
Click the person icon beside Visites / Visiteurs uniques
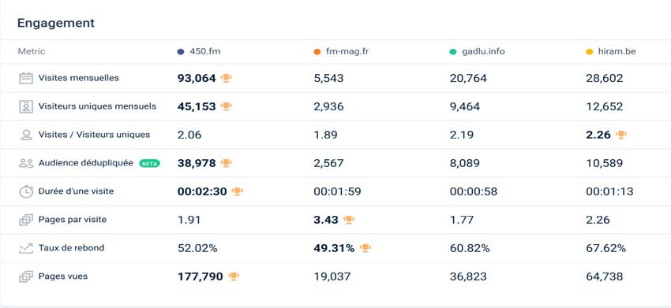pos(26,135)
